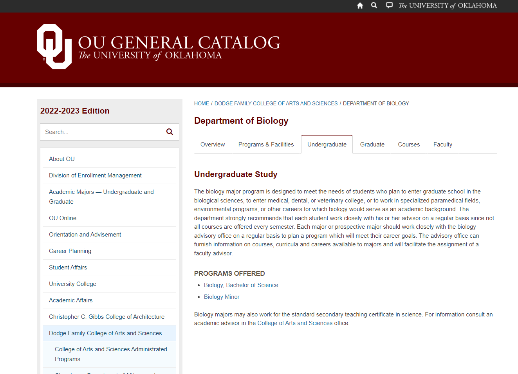Open The University of Oklahoma top link
518x374 pixels.
(x=448, y=5)
